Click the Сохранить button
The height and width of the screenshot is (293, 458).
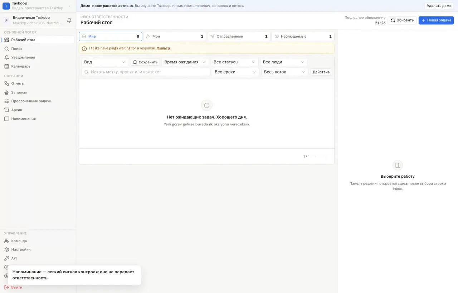click(x=145, y=62)
